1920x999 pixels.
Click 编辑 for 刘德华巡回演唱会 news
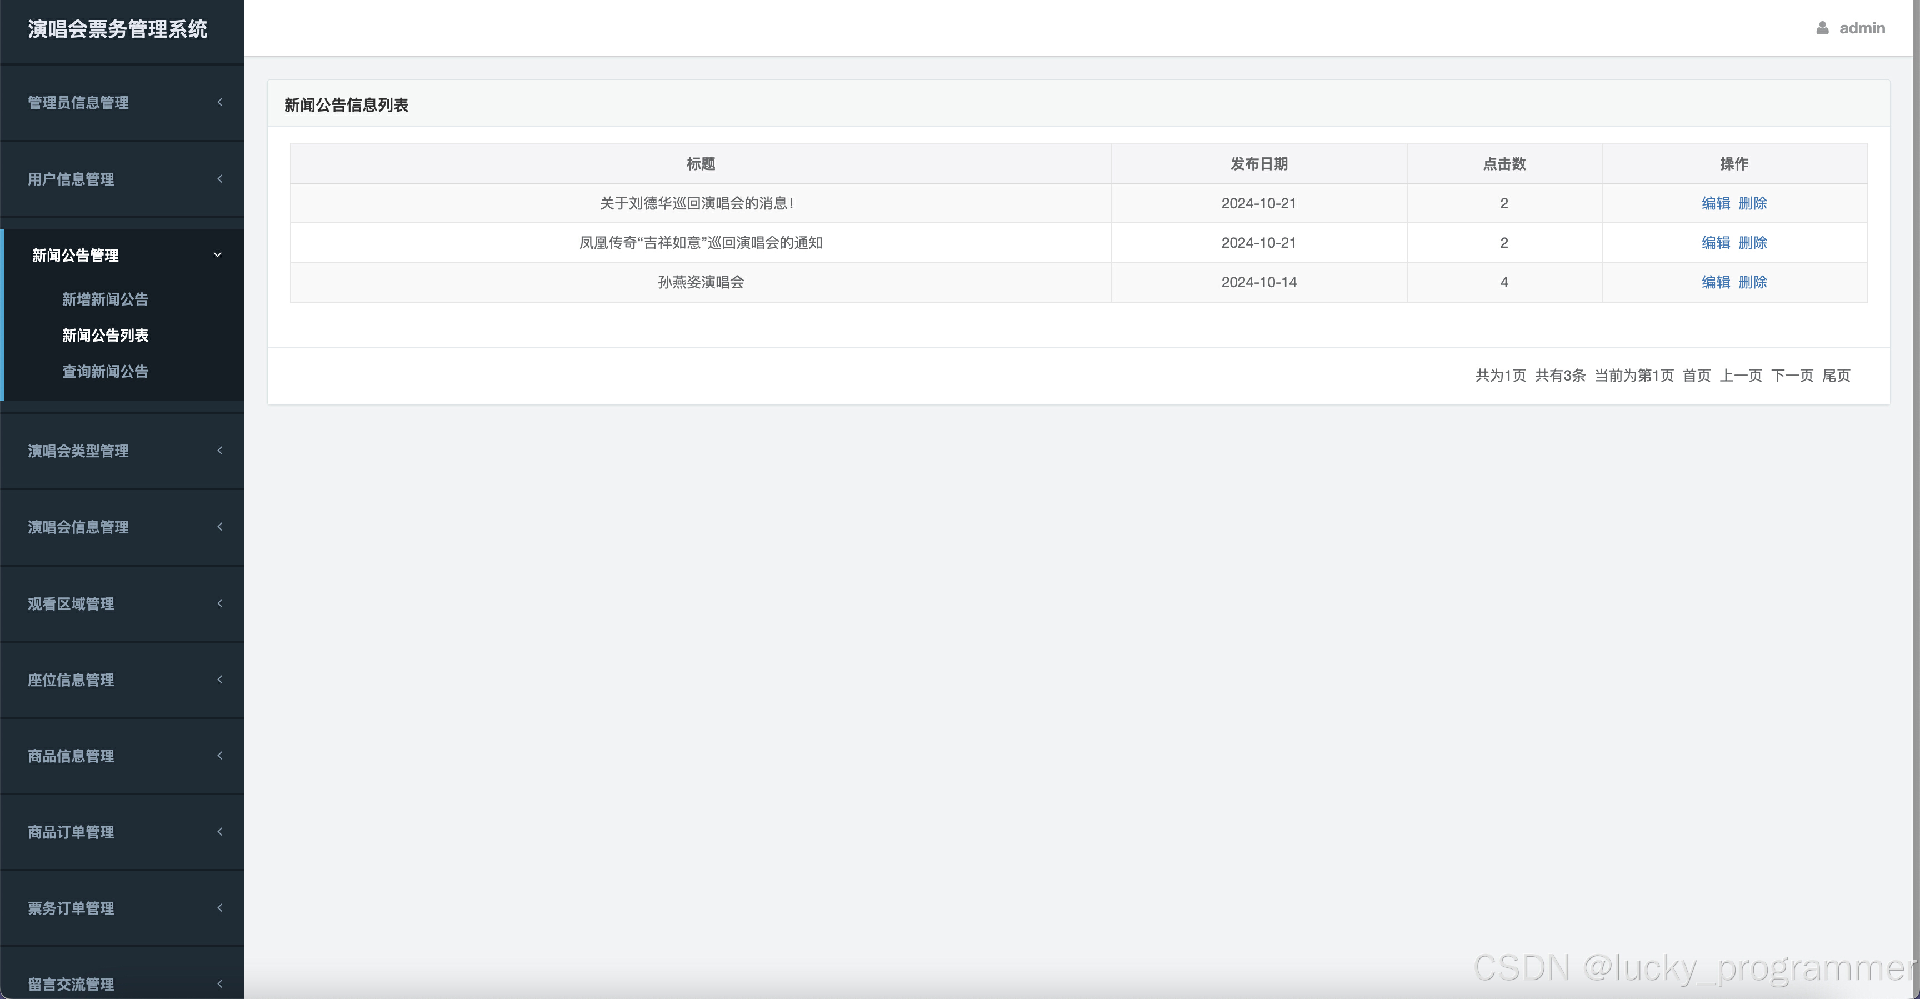click(x=1715, y=203)
